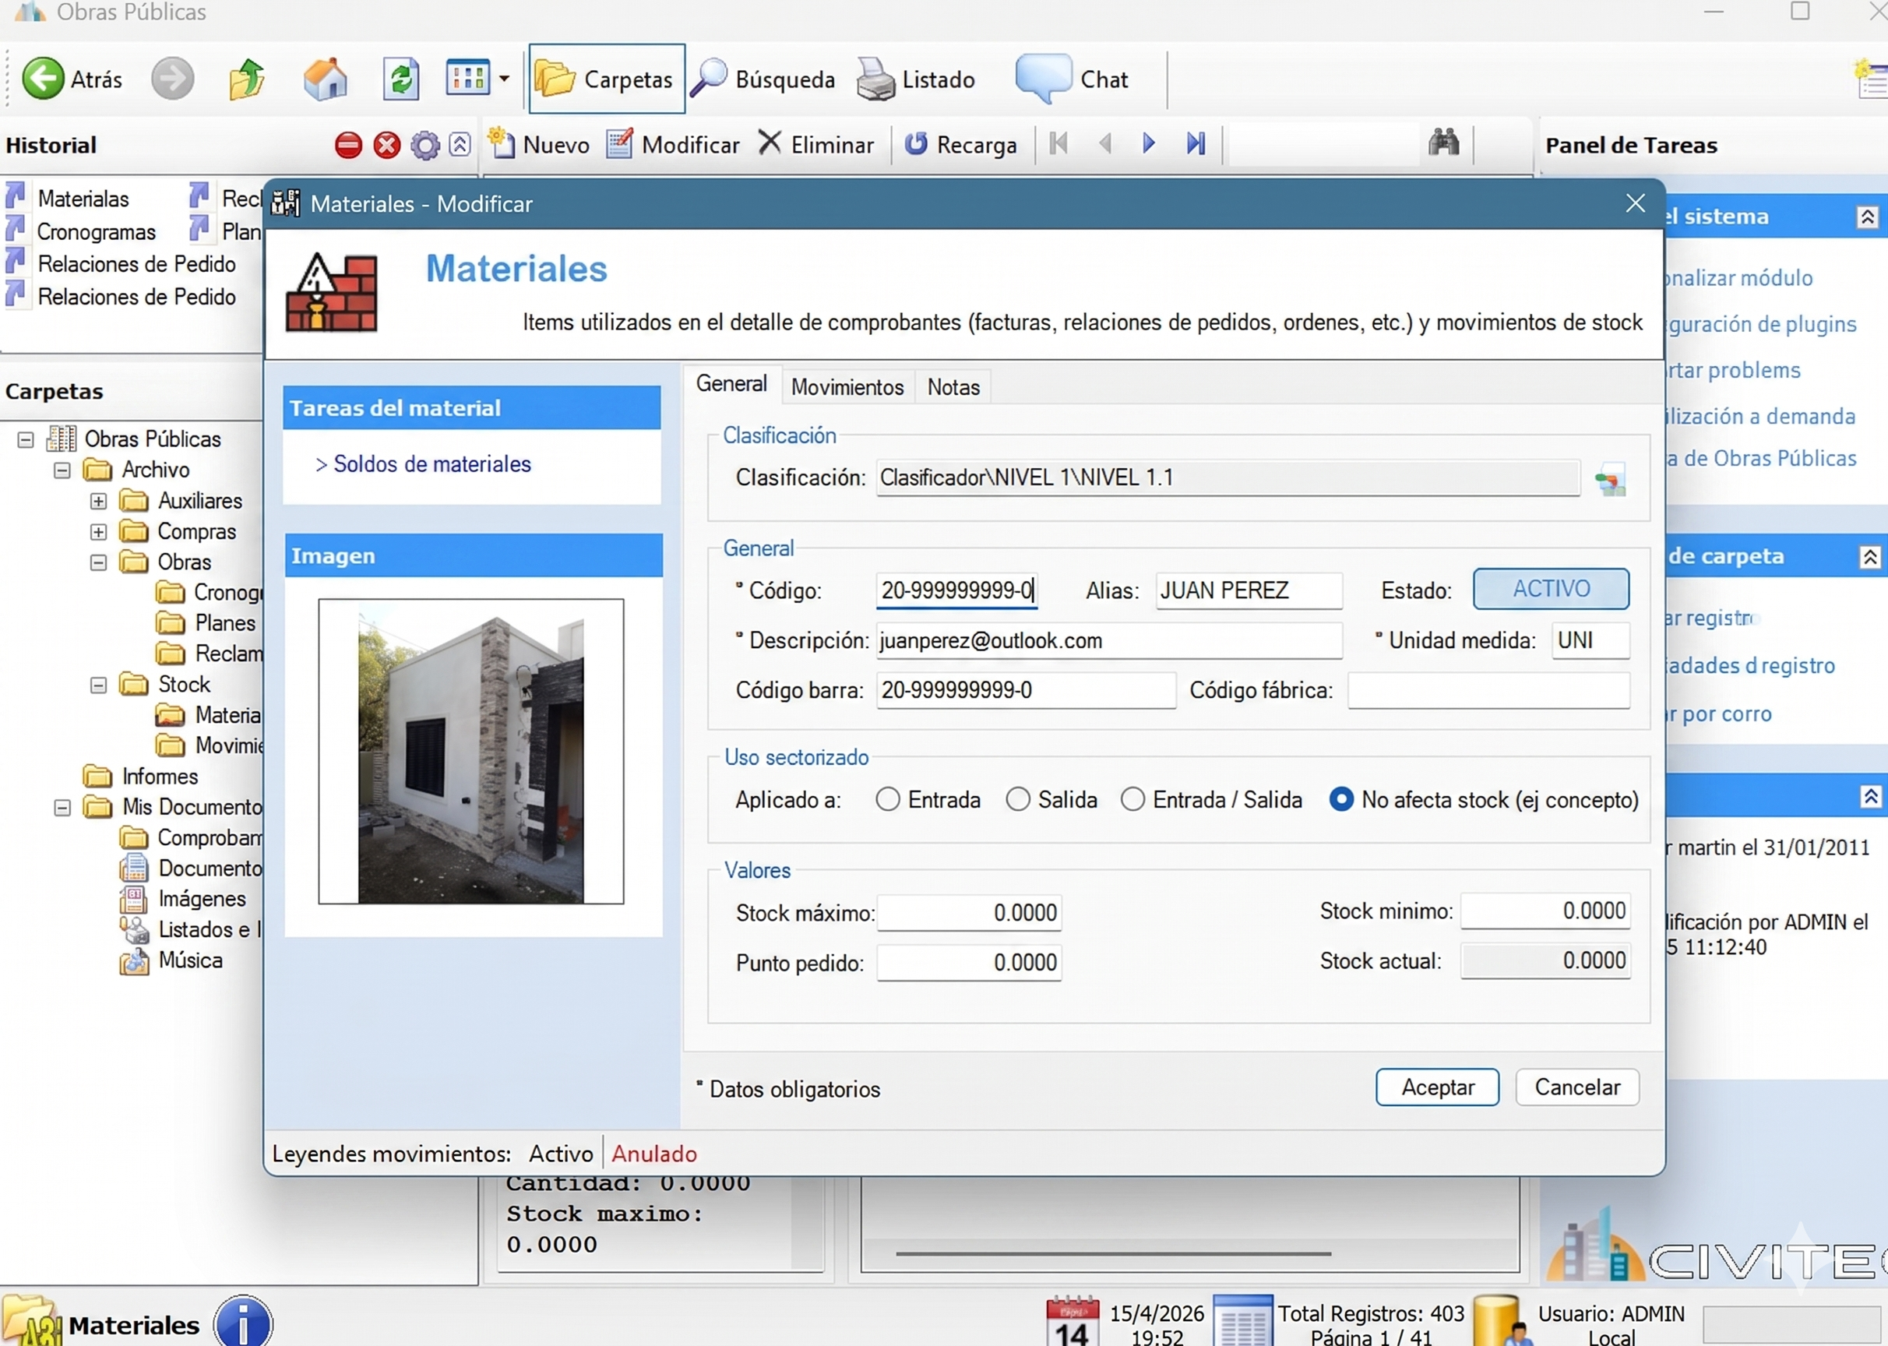Viewport: 1888px width, 1346px height.
Task: Click the green refresh page icon
Action: [x=401, y=79]
